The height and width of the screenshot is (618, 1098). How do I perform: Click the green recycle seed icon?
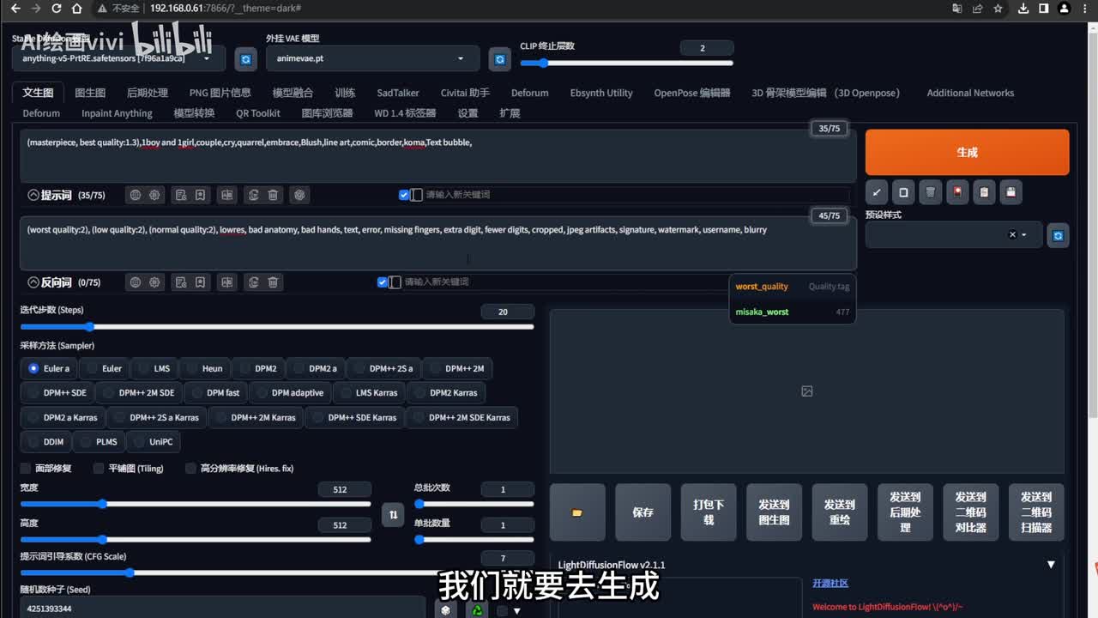click(x=476, y=609)
